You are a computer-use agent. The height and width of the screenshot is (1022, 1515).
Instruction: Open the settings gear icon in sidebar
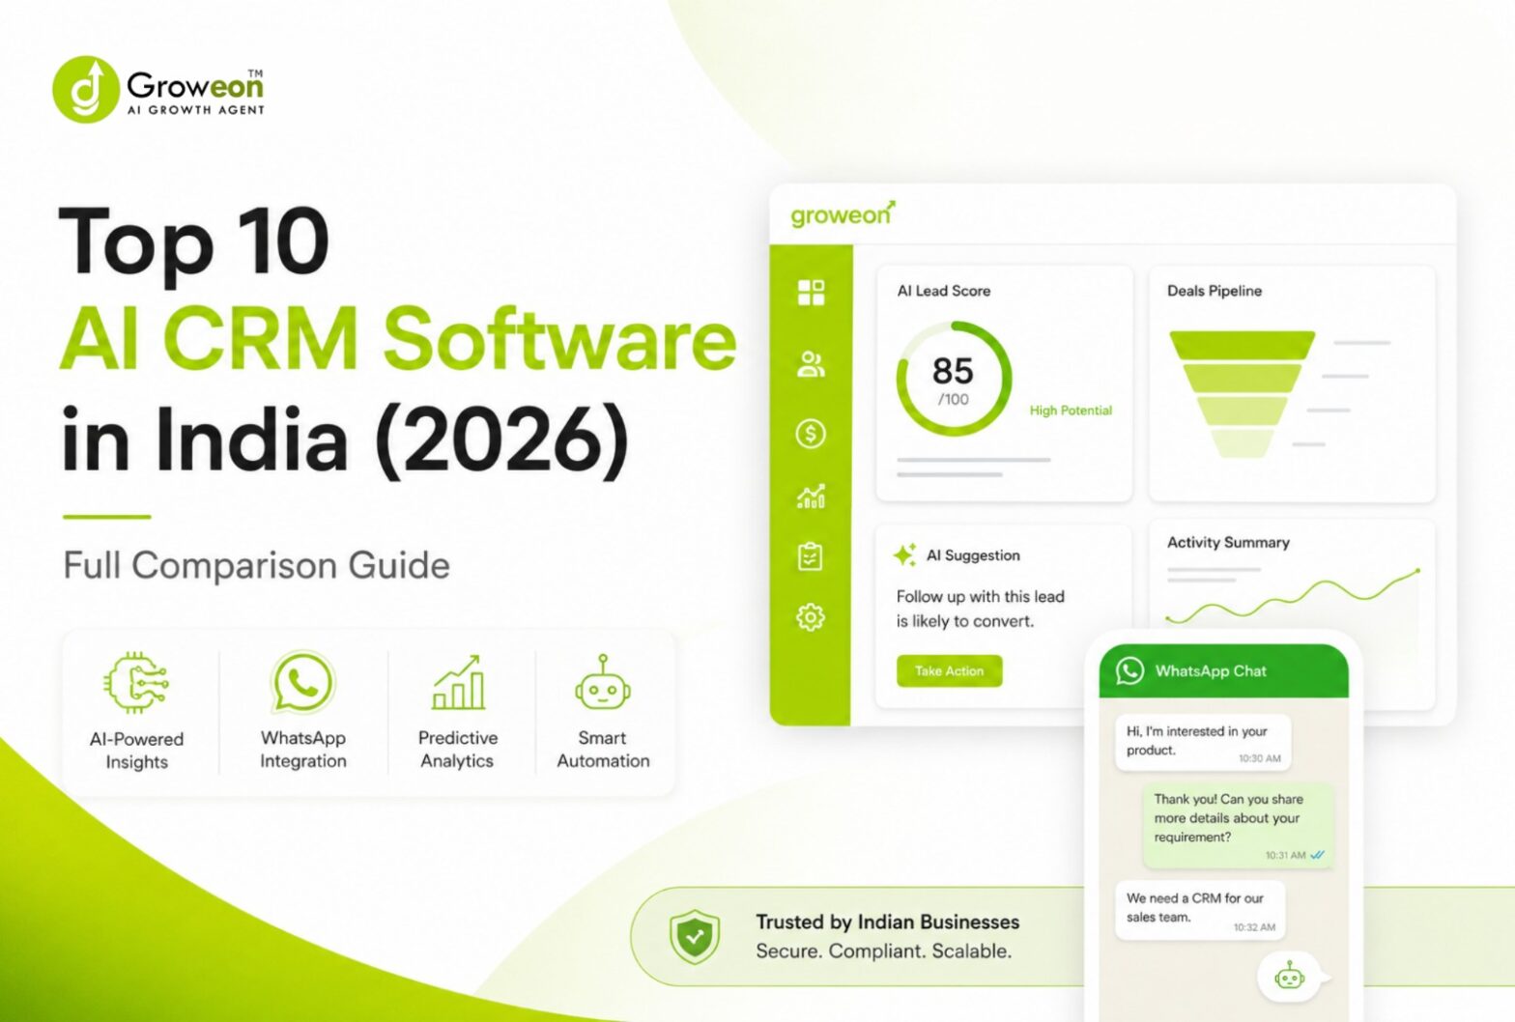click(x=810, y=617)
